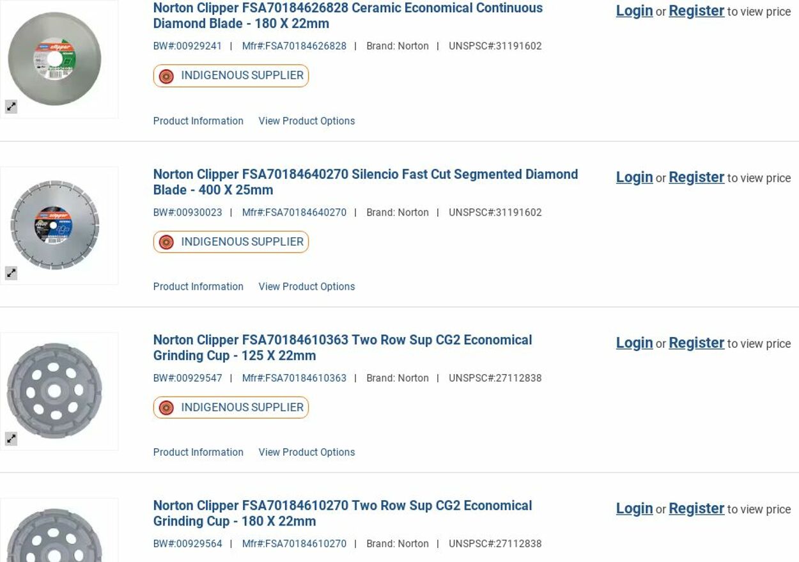Open 125 X 22mm Grinding Cup thumbnail
Screen dimensions: 799x562
point(55,391)
